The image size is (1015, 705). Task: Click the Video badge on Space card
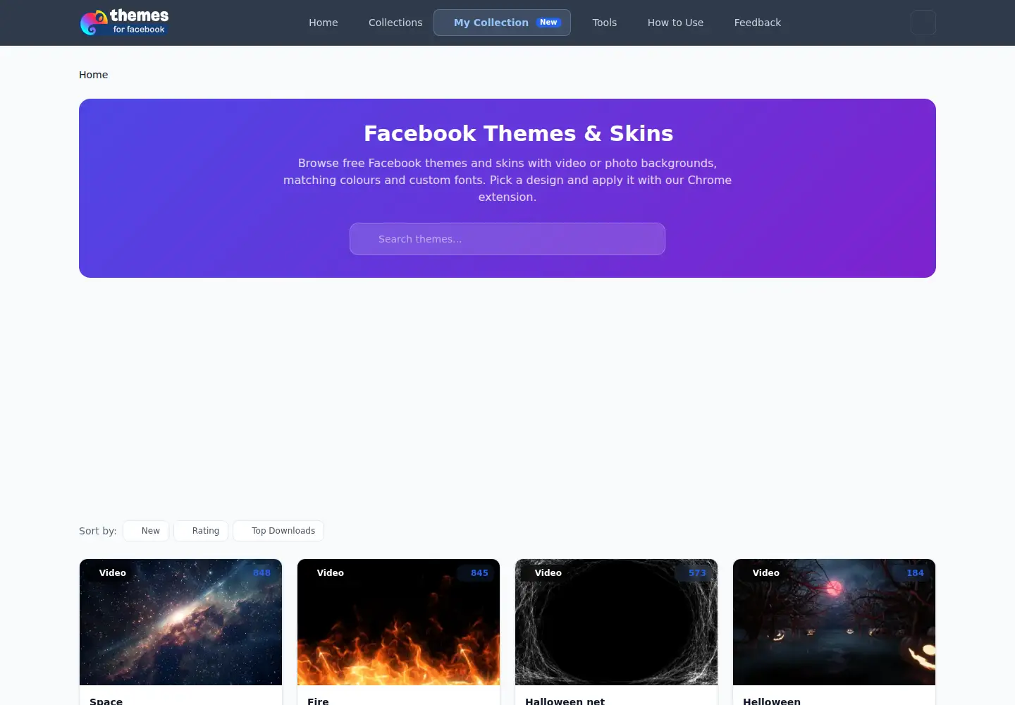(107, 573)
